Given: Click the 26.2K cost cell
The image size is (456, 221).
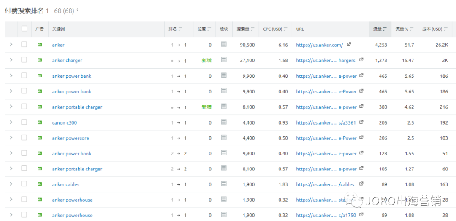Looking at the screenshot, I should coord(441,45).
